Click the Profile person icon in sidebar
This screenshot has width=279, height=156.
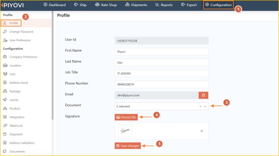[5, 23]
